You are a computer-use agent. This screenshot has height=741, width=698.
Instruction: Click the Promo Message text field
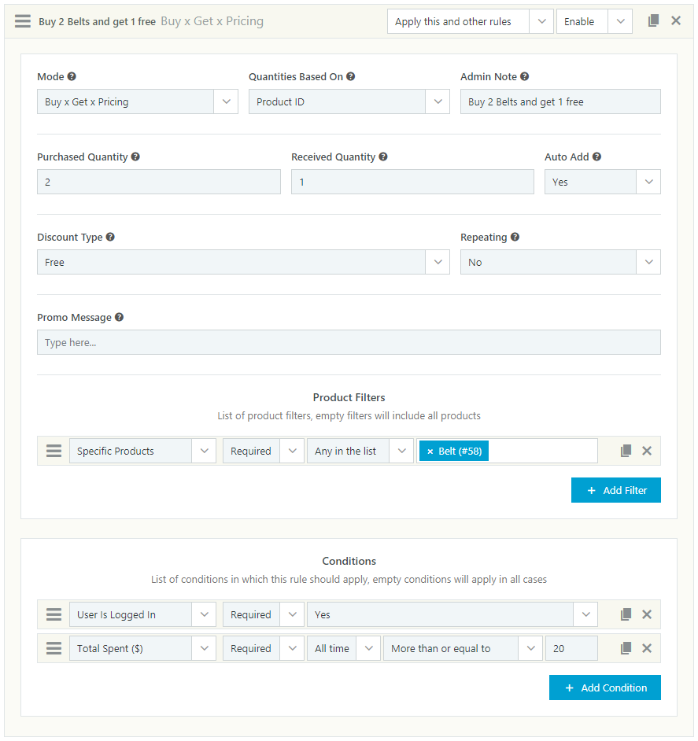coord(349,342)
